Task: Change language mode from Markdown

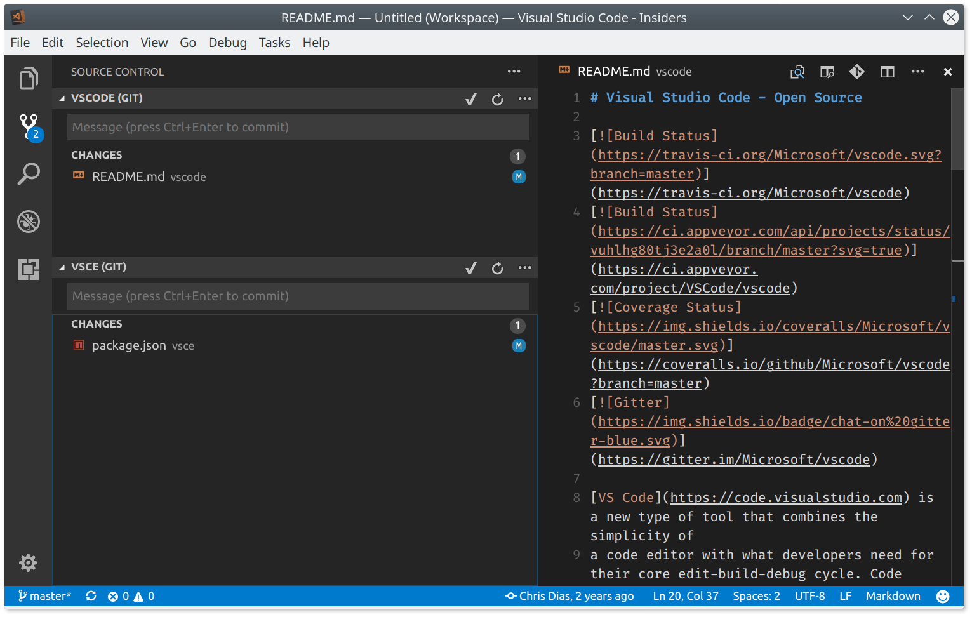Action: click(893, 596)
